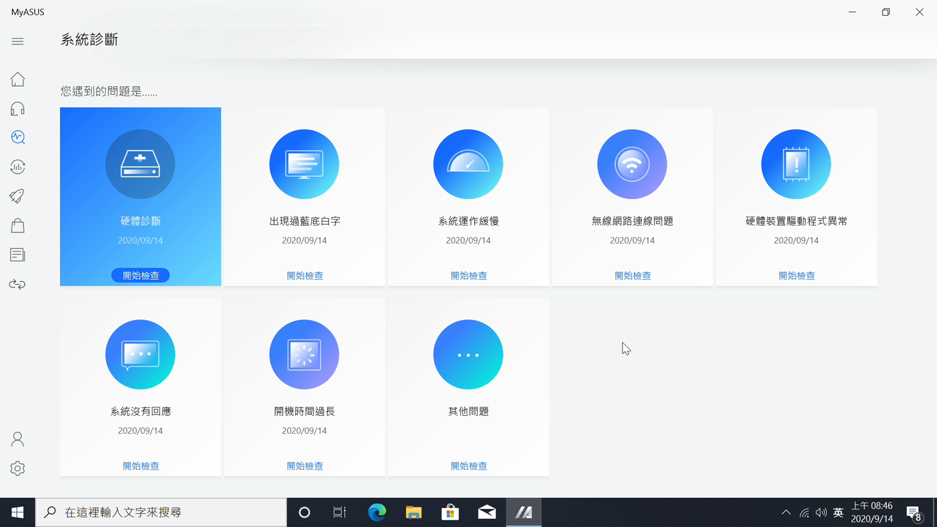Open the settings gear in sidebar
Image resolution: width=937 pixels, height=527 pixels.
[18, 468]
